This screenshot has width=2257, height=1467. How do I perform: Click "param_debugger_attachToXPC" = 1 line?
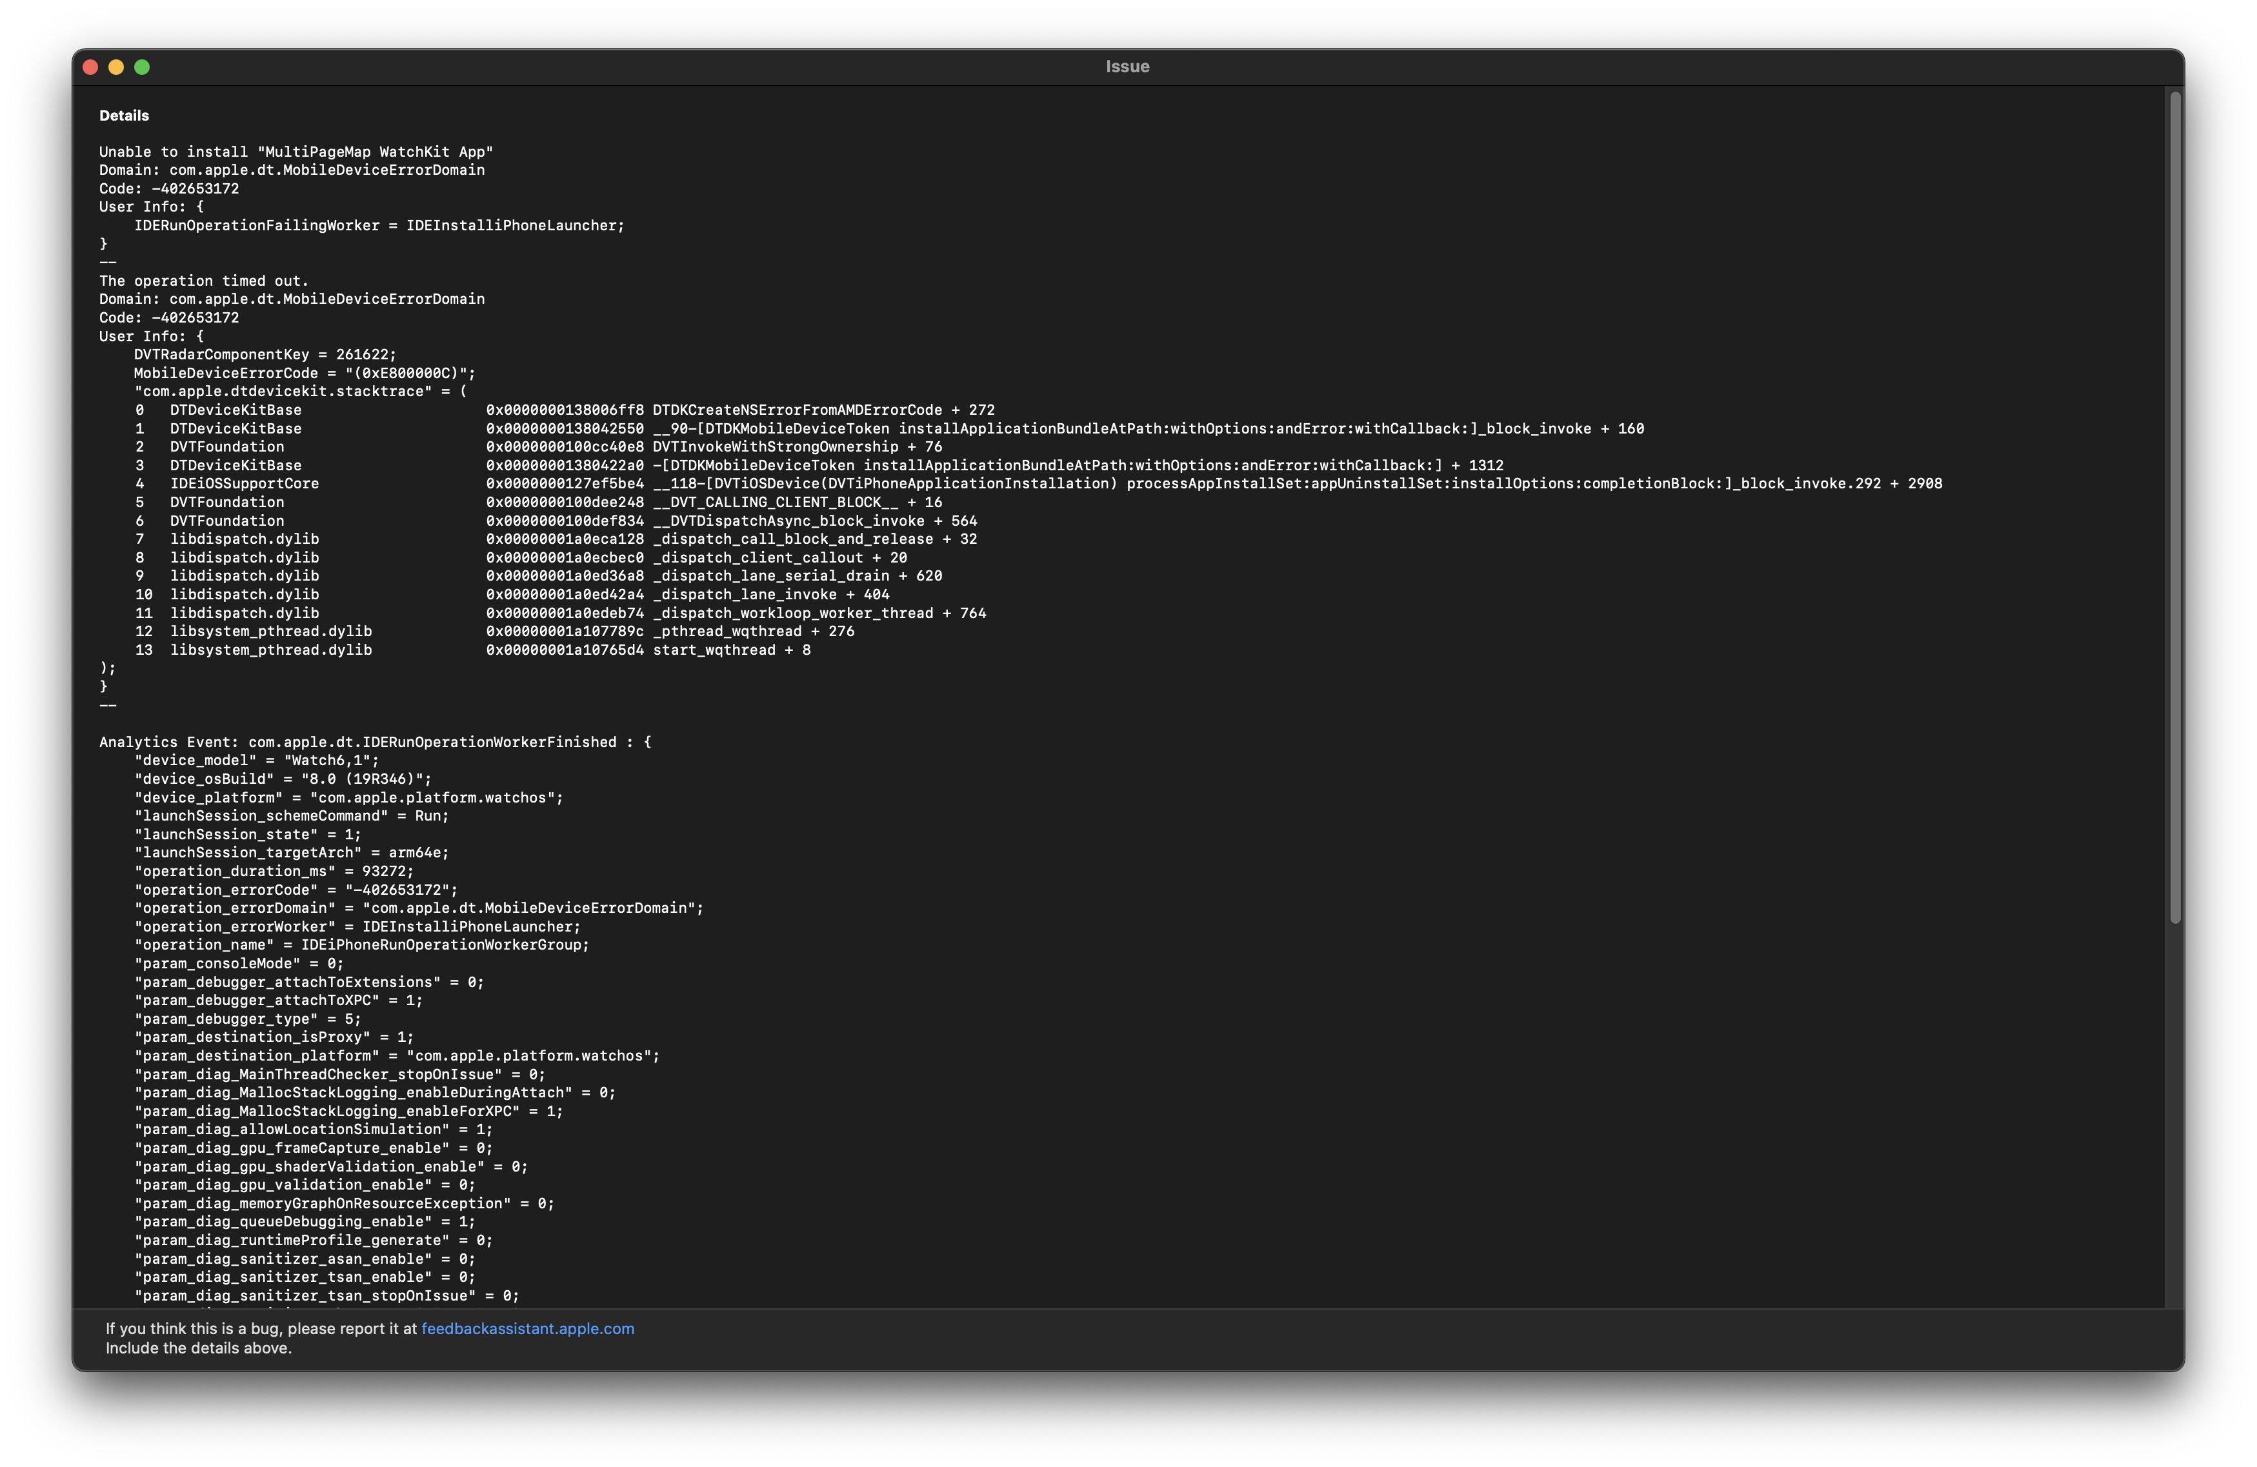click(x=279, y=1001)
